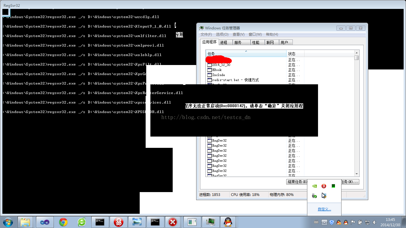Collapse the hidden tray icons arrow
The width and height of the screenshot is (406, 228).
(x=324, y=222)
